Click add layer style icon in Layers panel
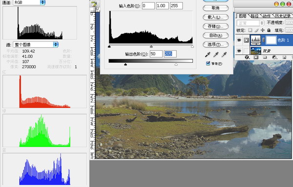Screen dimensions: 293x187 click(247, 57)
